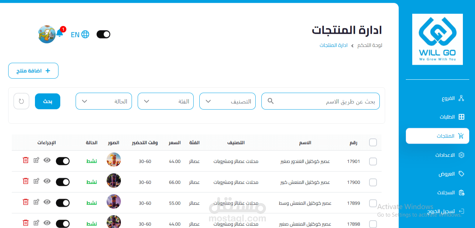
Task: Open the الفئة dropdown
Action: [166, 101]
